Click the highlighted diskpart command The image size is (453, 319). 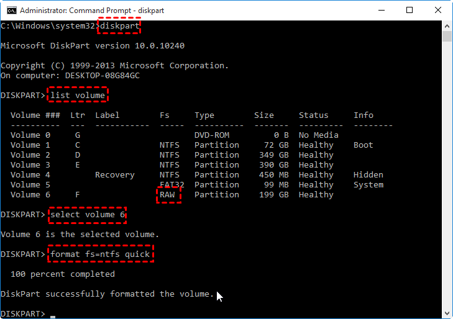tap(122, 26)
